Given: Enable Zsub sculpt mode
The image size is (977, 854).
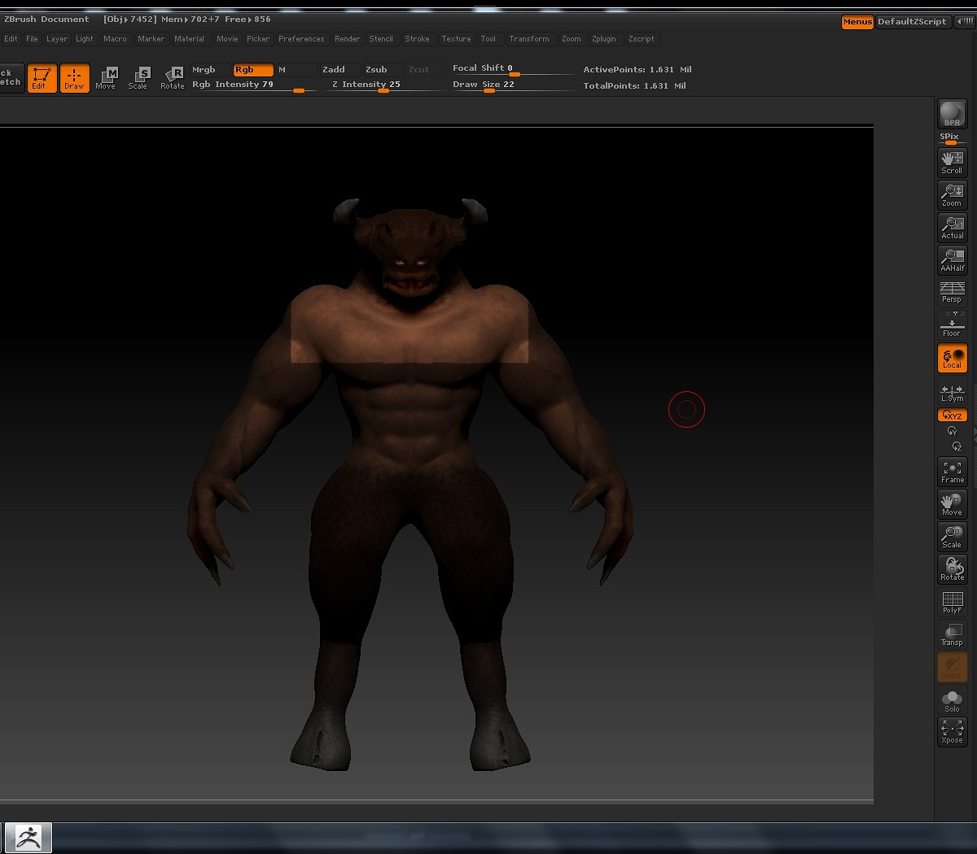Looking at the screenshot, I should pos(383,70).
